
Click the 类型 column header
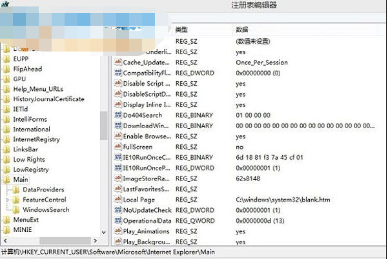click(181, 30)
